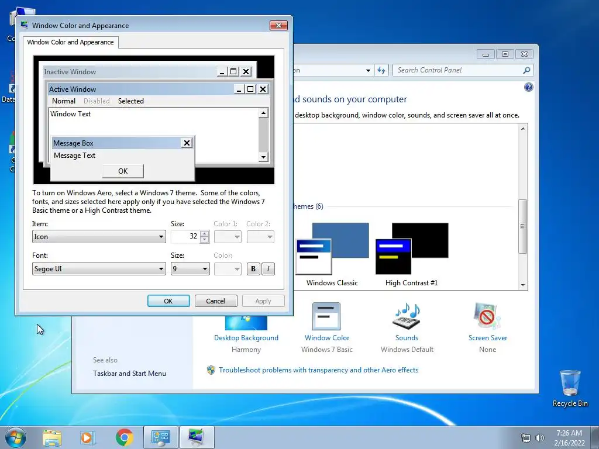The width and height of the screenshot is (599, 449).
Task: Open Taskbar and Start Menu link
Action: [129, 374]
